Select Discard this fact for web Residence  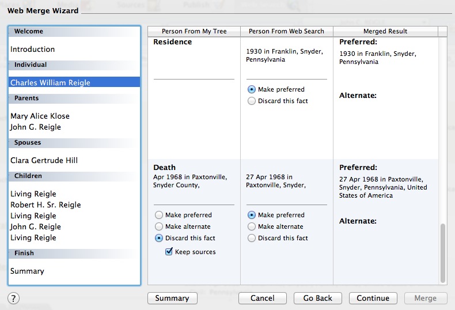pyautogui.click(x=252, y=101)
